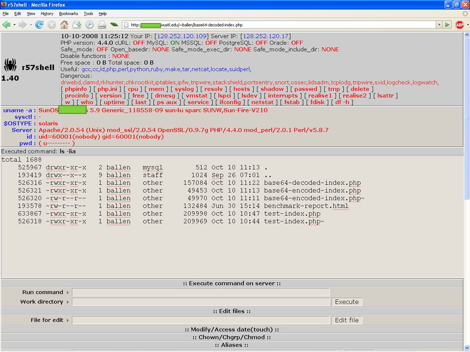Click the Firefox Back arrow button
470x352 pixels.
pyautogui.click(x=6, y=25)
